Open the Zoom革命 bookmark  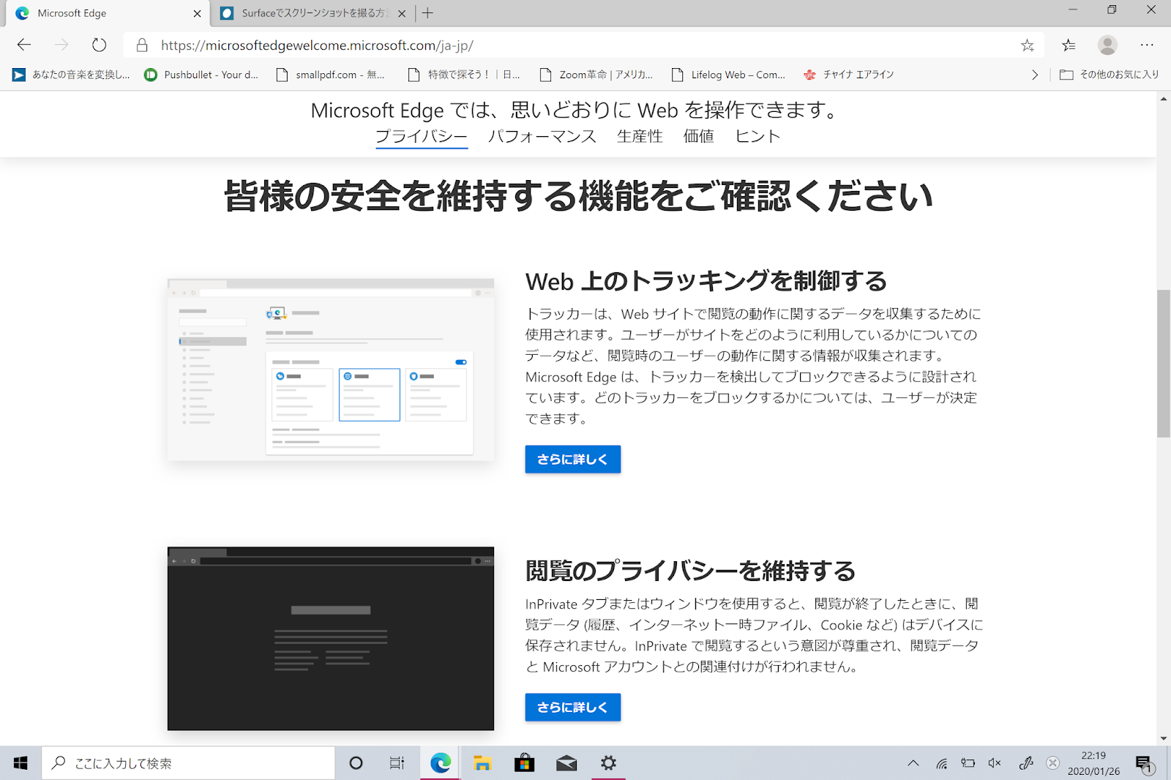[596, 75]
